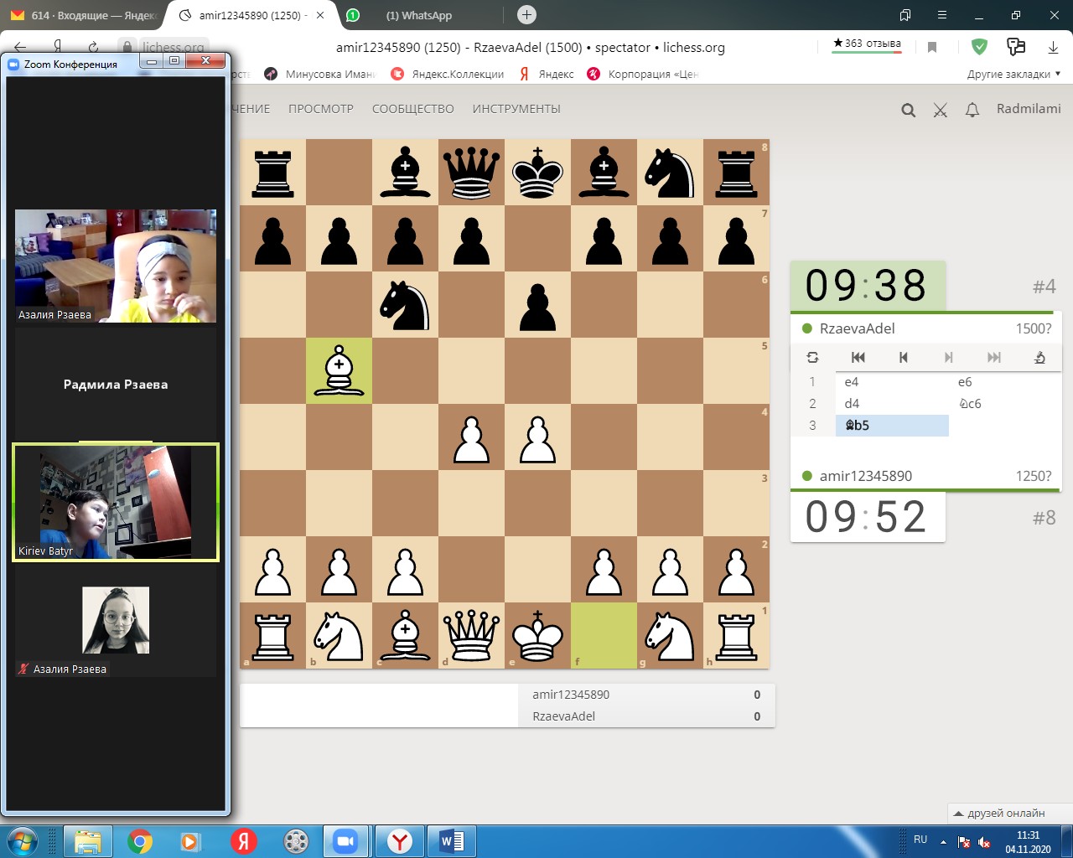Select move Bb5 in the move list

(891, 426)
